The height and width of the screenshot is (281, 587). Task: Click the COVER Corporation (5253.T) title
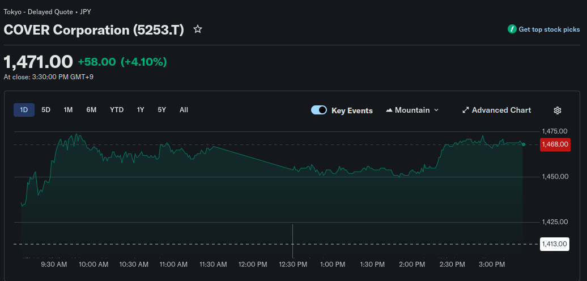pyautogui.click(x=94, y=30)
